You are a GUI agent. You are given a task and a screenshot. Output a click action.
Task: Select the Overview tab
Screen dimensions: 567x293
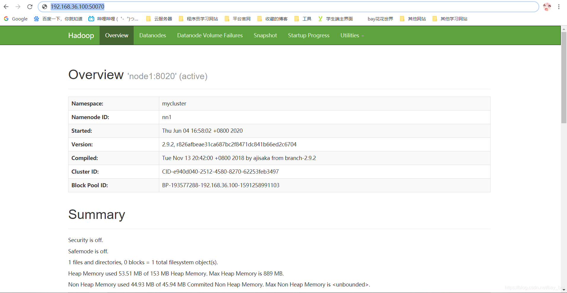tap(116, 35)
